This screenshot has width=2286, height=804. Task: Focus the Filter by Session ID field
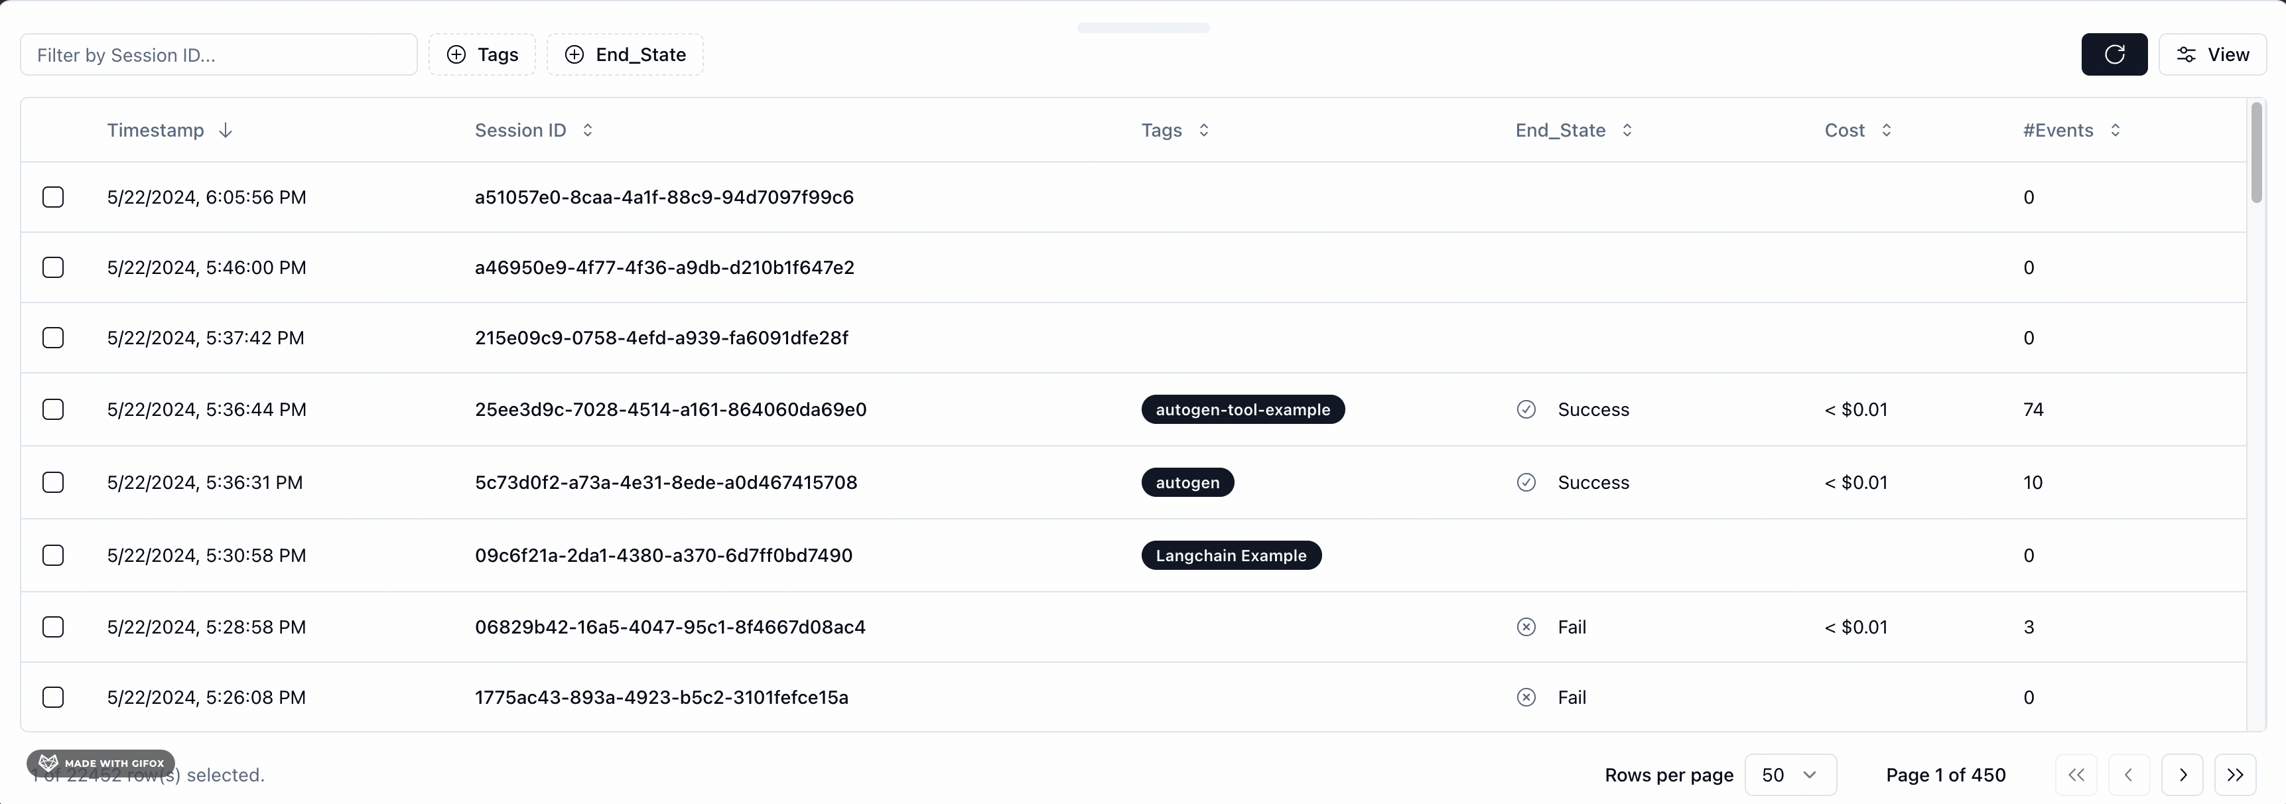click(218, 54)
